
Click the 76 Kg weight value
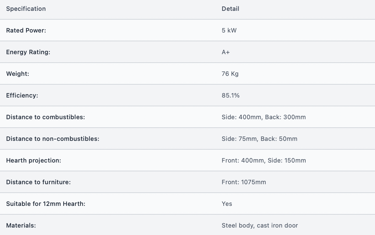coord(230,74)
